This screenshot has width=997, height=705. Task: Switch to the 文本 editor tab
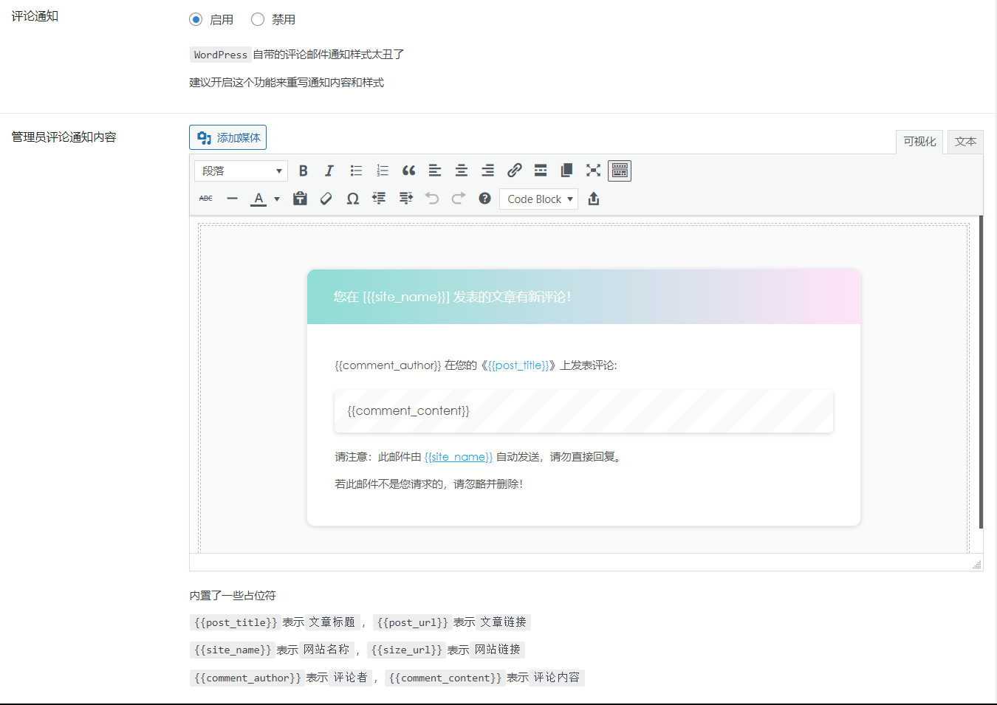(965, 142)
